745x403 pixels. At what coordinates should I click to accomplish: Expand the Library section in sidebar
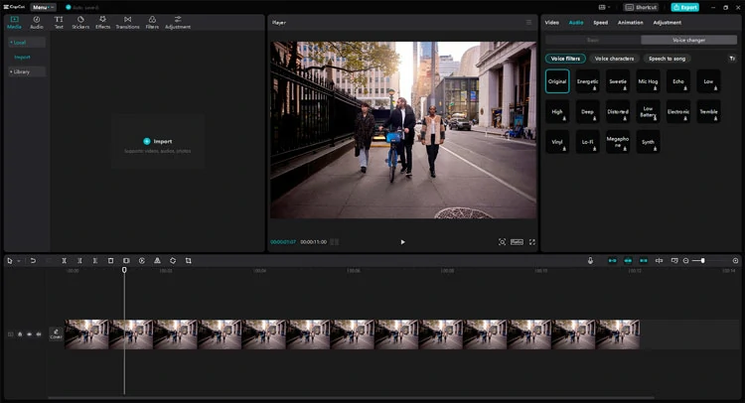click(x=20, y=71)
